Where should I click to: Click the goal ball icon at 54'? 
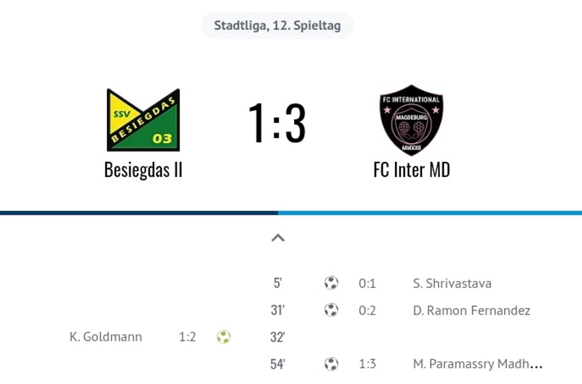tap(331, 364)
